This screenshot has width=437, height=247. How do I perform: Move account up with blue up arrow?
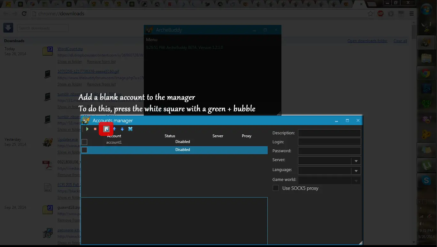(114, 129)
